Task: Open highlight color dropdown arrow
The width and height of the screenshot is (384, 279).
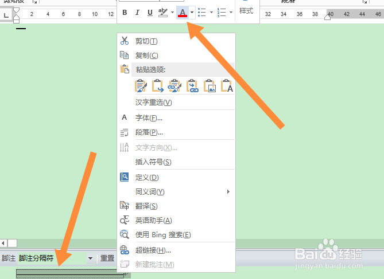Action: tap(172, 12)
